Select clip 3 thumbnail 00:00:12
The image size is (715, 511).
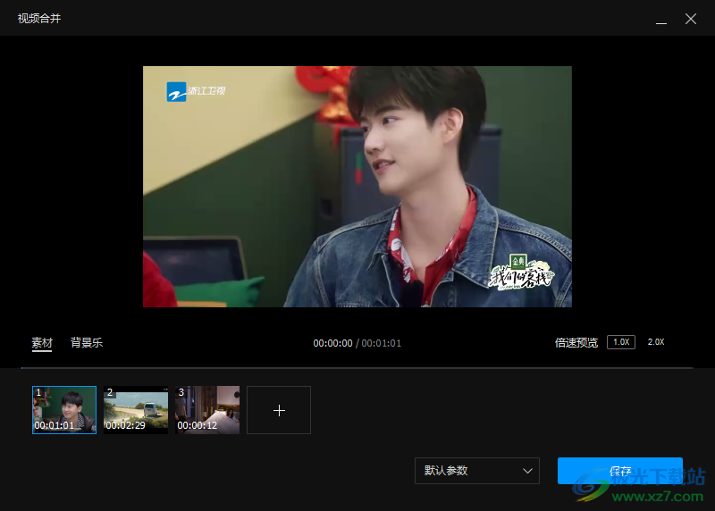point(207,410)
